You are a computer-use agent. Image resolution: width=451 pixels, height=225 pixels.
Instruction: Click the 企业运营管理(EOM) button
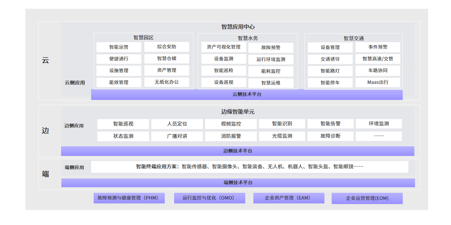tap(367, 198)
